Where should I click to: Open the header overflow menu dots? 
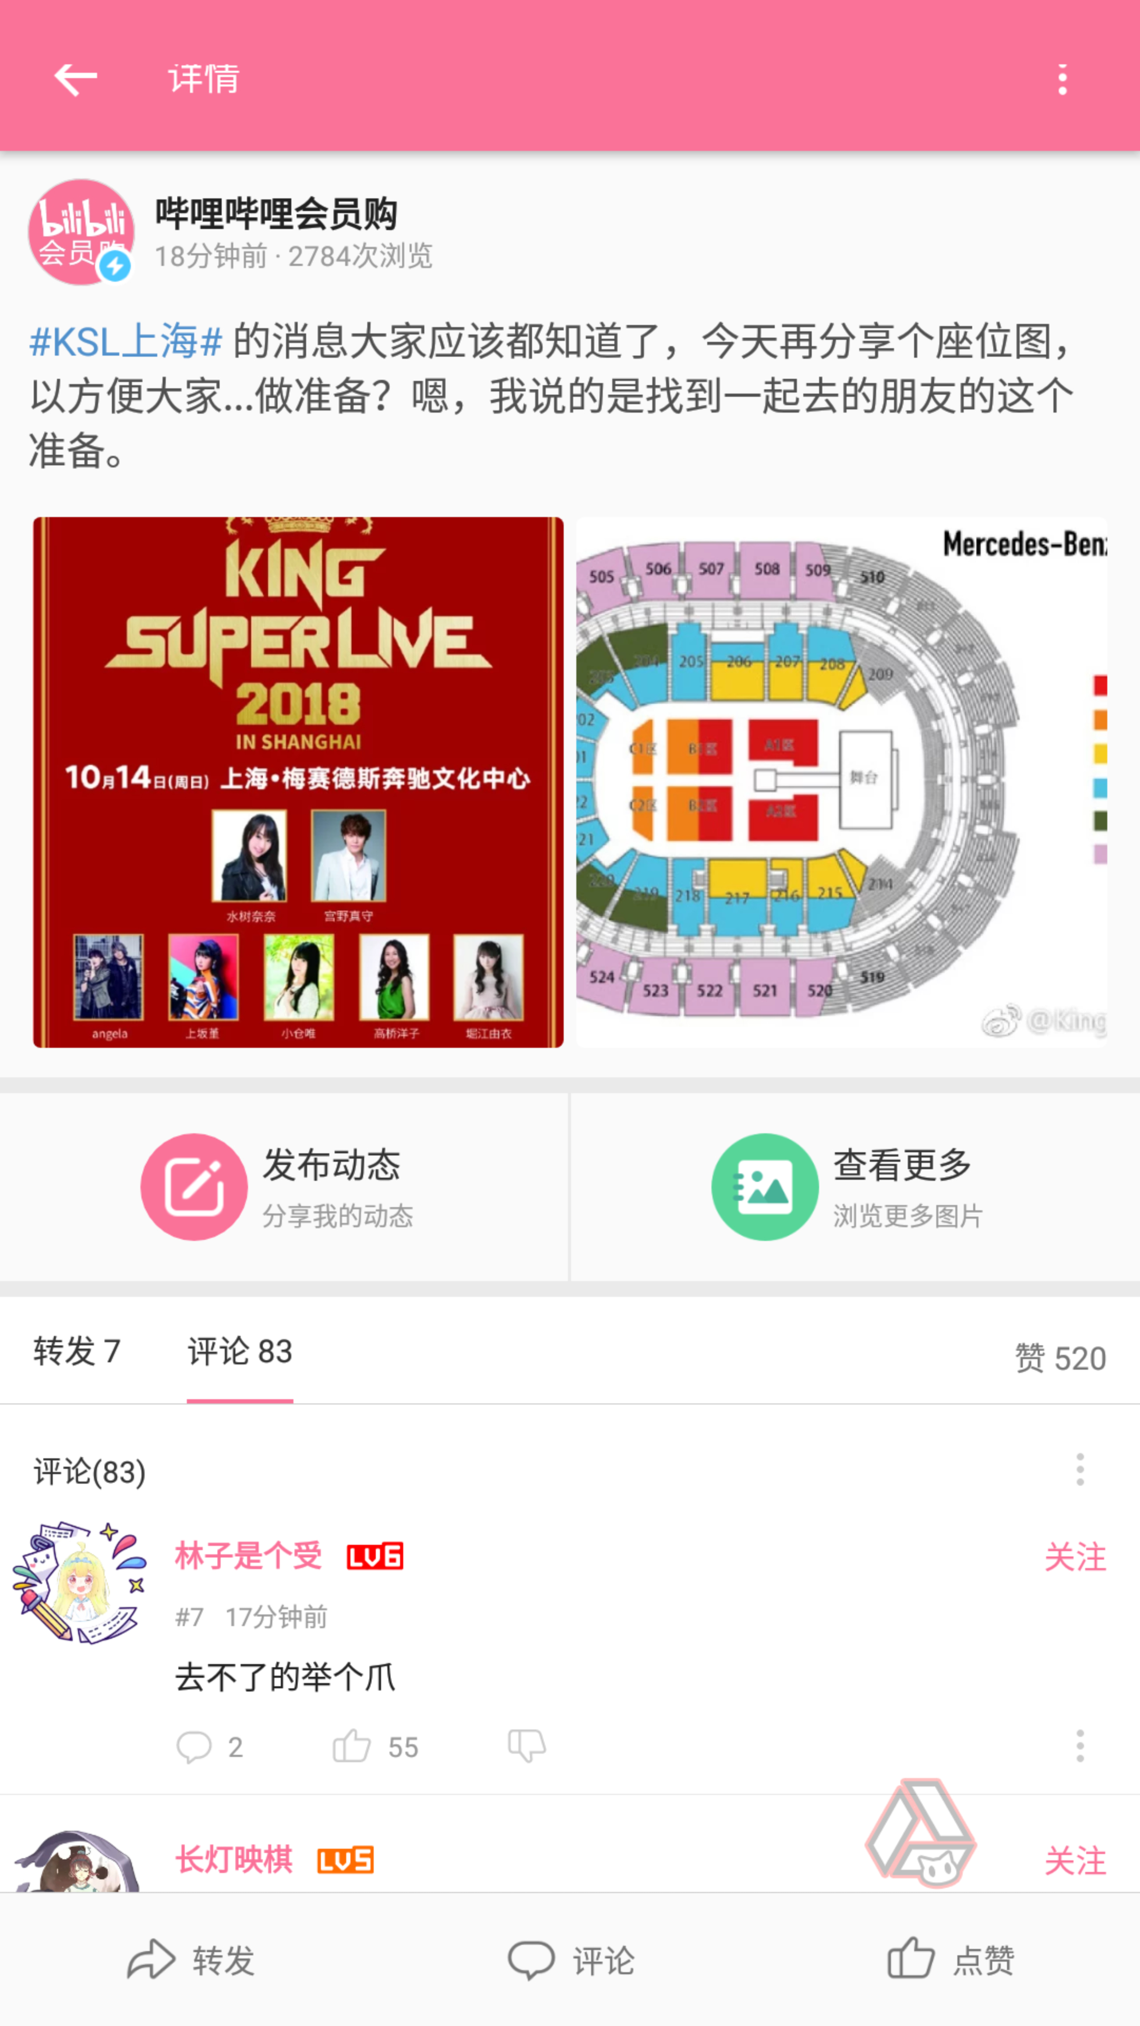pyautogui.click(x=1063, y=80)
